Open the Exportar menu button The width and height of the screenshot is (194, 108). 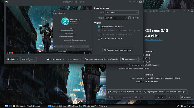tap(74, 59)
